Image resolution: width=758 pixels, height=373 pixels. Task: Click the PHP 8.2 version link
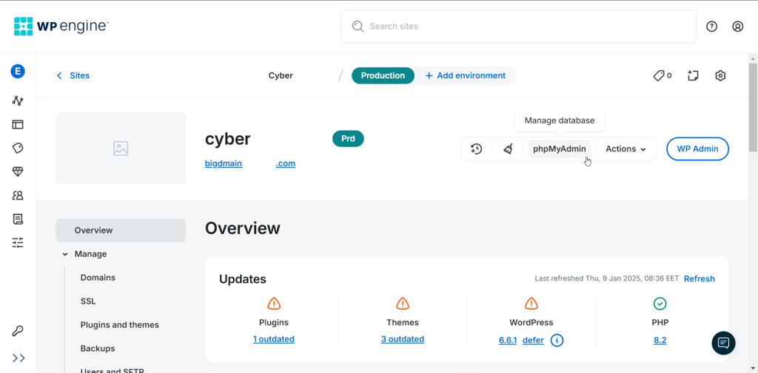coord(660,341)
